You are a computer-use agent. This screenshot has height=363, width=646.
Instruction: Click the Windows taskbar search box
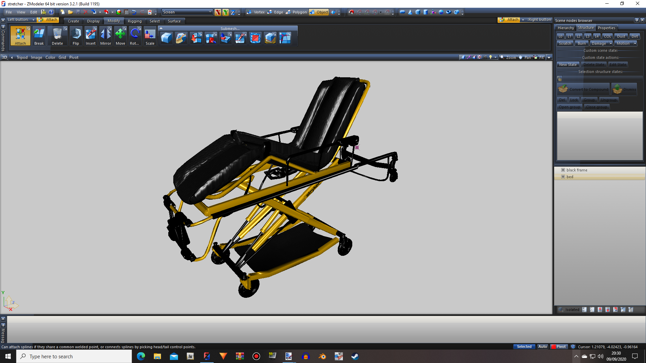click(x=74, y=356)
